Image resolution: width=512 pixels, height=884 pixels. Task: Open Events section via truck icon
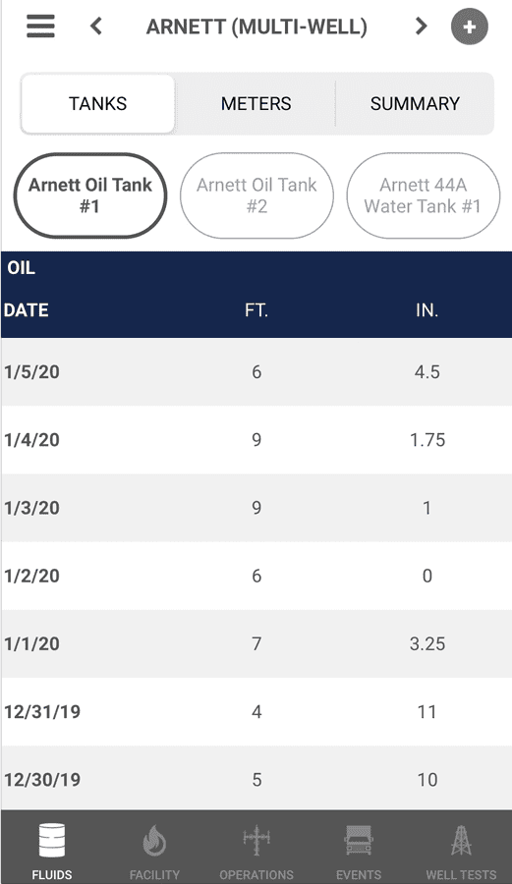point(359,840)
